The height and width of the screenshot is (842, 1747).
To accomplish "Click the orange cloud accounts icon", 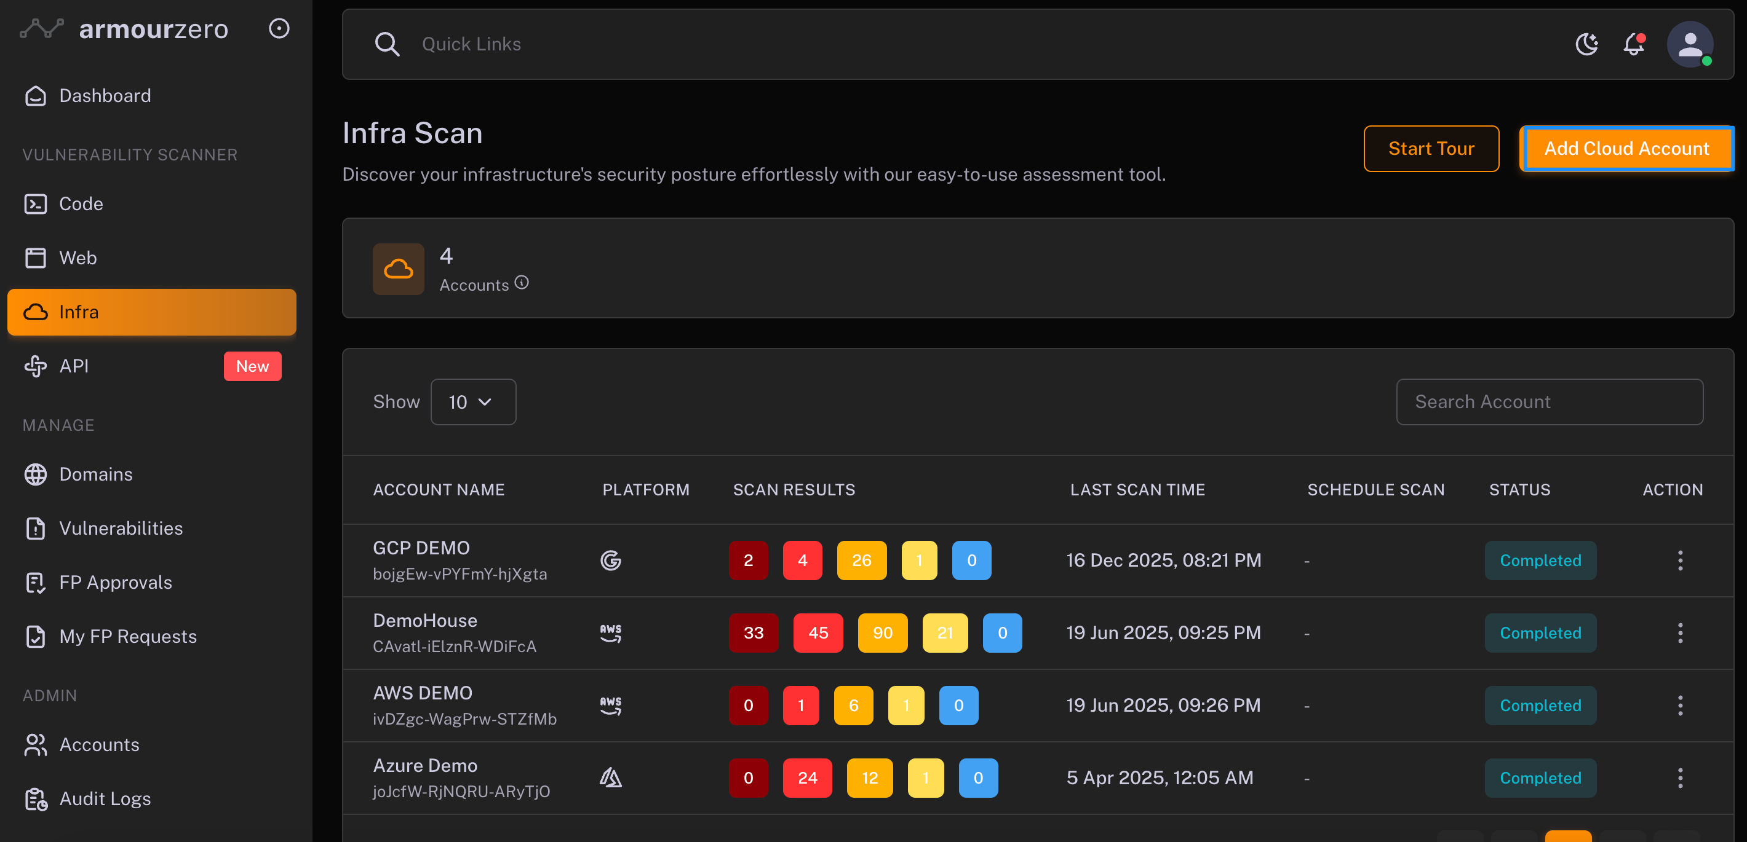I will (398, 269).
